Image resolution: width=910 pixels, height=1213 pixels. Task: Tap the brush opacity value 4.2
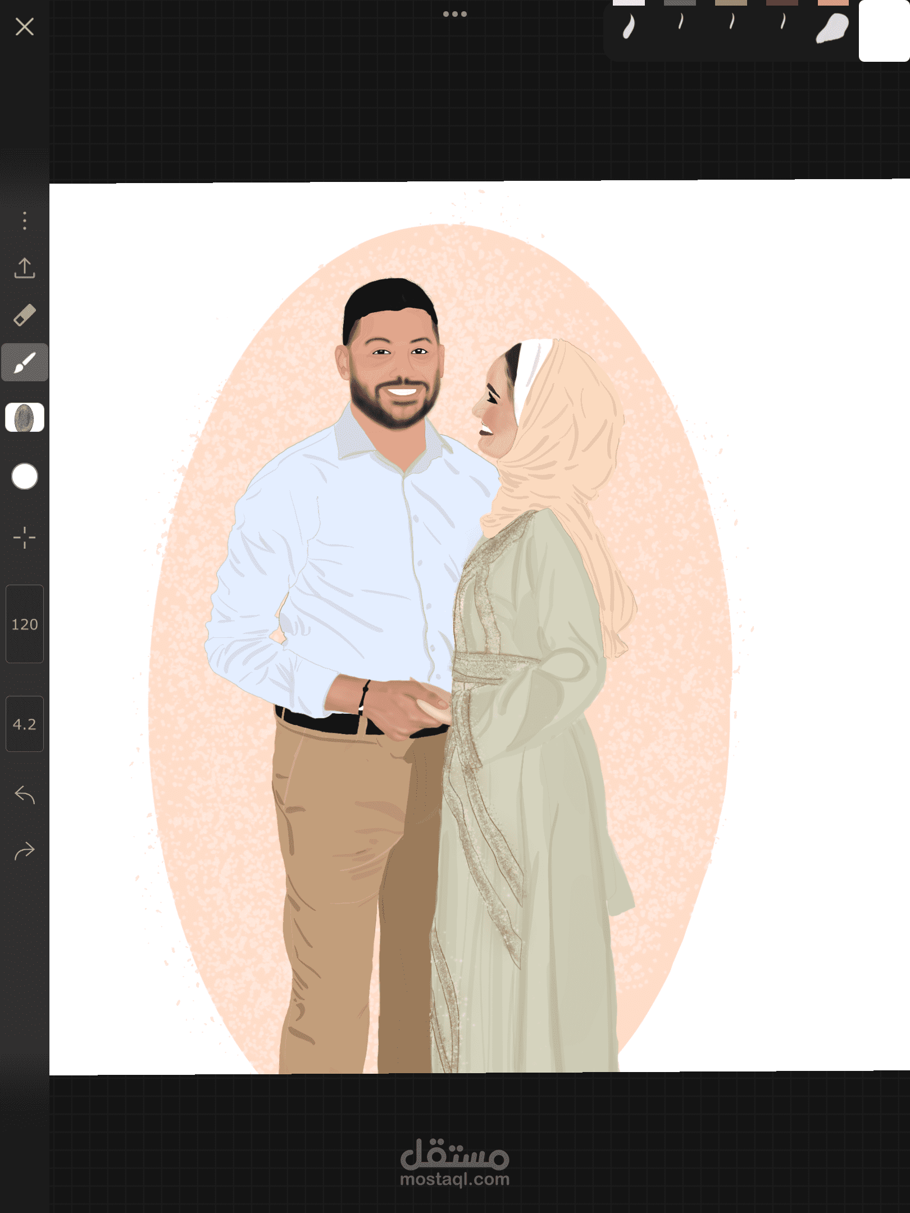(25, 724)
